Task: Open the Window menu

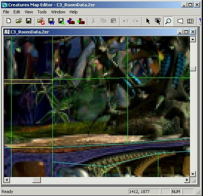Action: [58, 12]
